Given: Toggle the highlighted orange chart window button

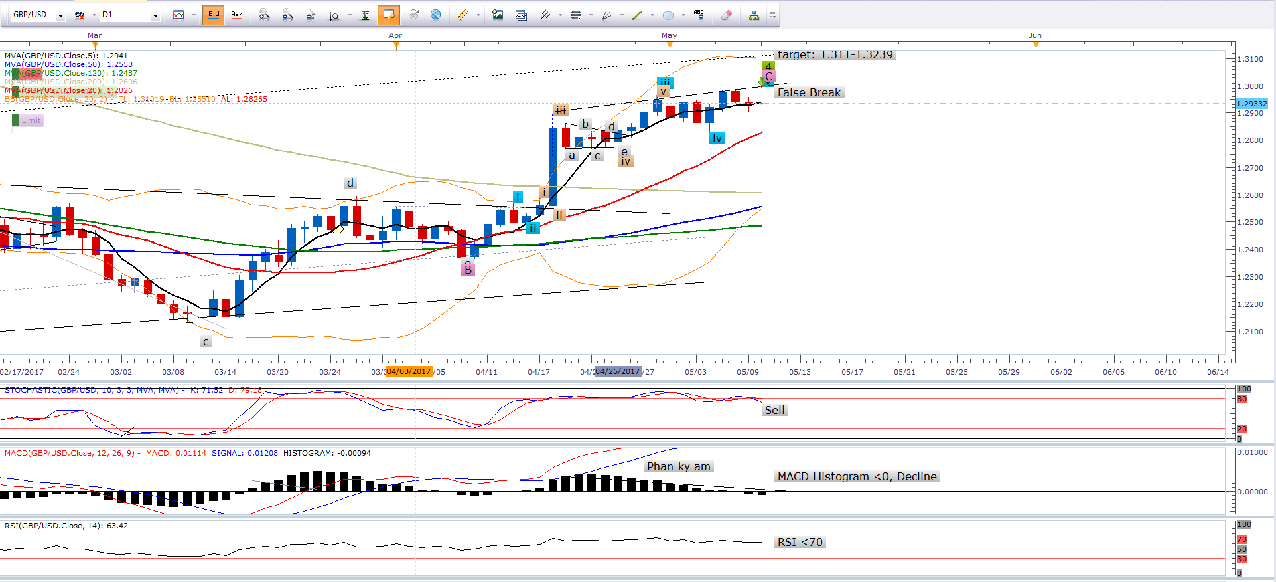Looking at the screenshot, I should 388,15.
